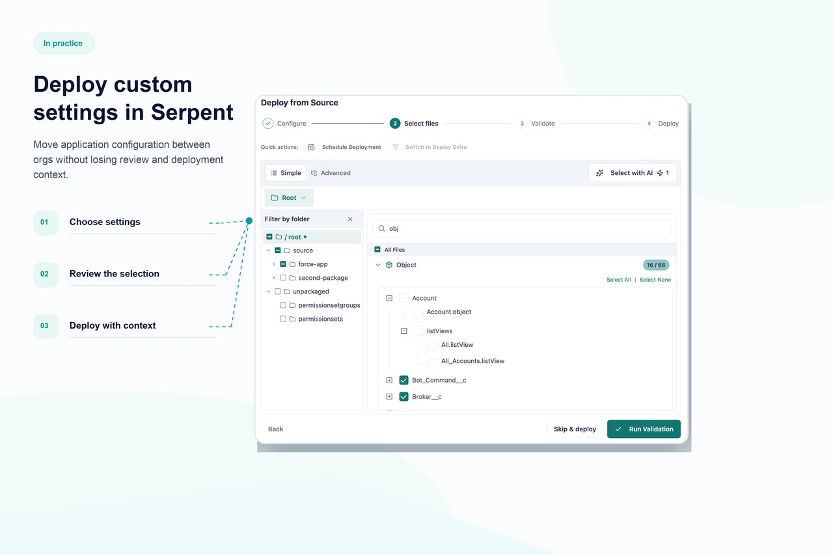Toggle the force-app folder checkbox
833x555 pixels.
coord(283,264)
